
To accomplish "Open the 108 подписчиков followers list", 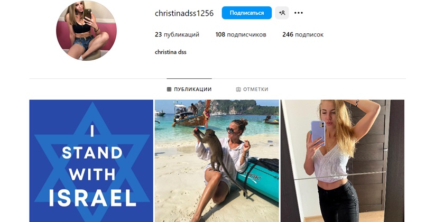I will pyautogui.click(x=240, y=34).
